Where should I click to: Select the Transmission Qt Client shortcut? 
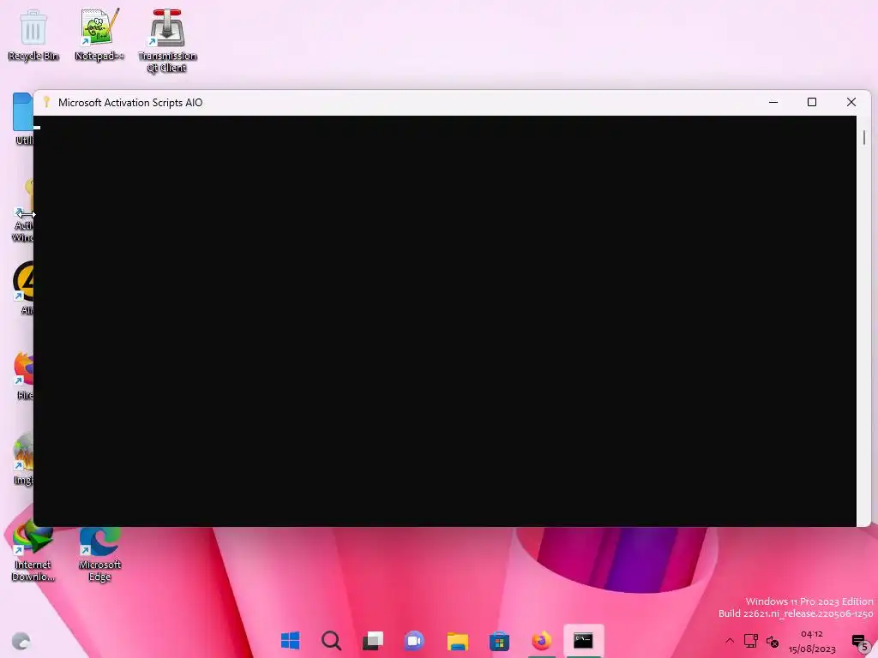click(167, 40)
